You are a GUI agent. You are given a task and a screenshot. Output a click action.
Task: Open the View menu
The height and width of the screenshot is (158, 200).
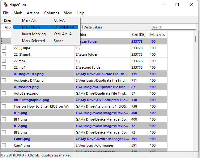(68, 13)
